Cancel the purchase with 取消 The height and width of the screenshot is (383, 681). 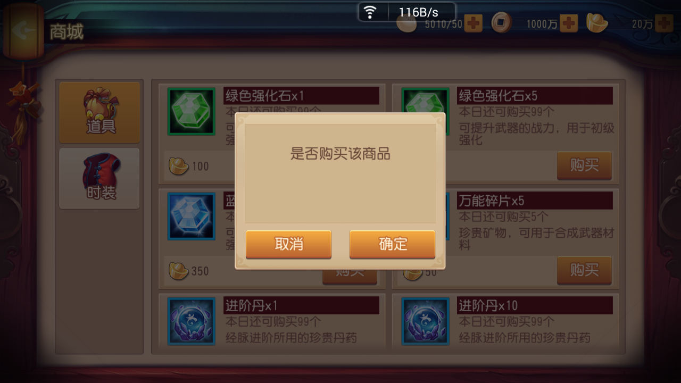pyautogui.click(x=288, y=244)
